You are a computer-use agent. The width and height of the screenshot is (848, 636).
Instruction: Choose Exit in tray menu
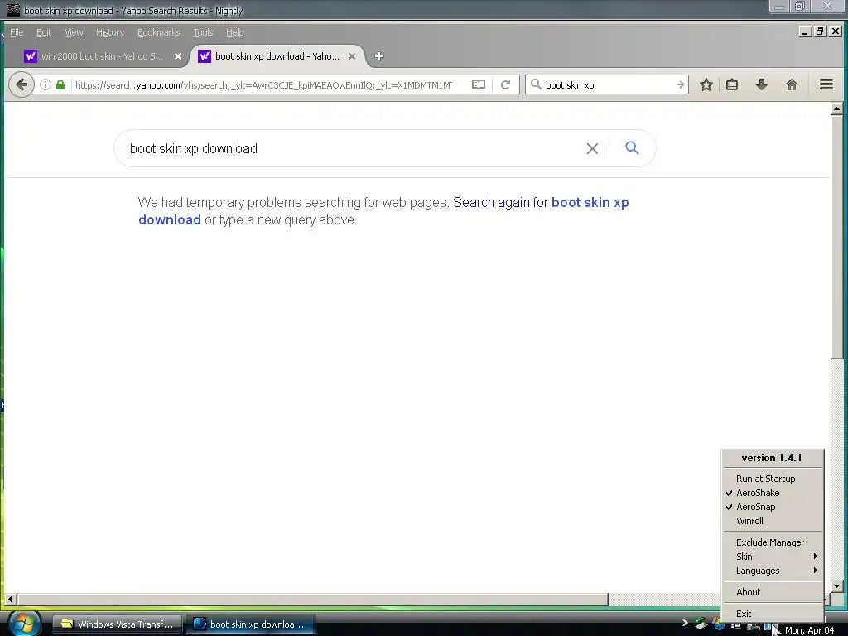773,614
